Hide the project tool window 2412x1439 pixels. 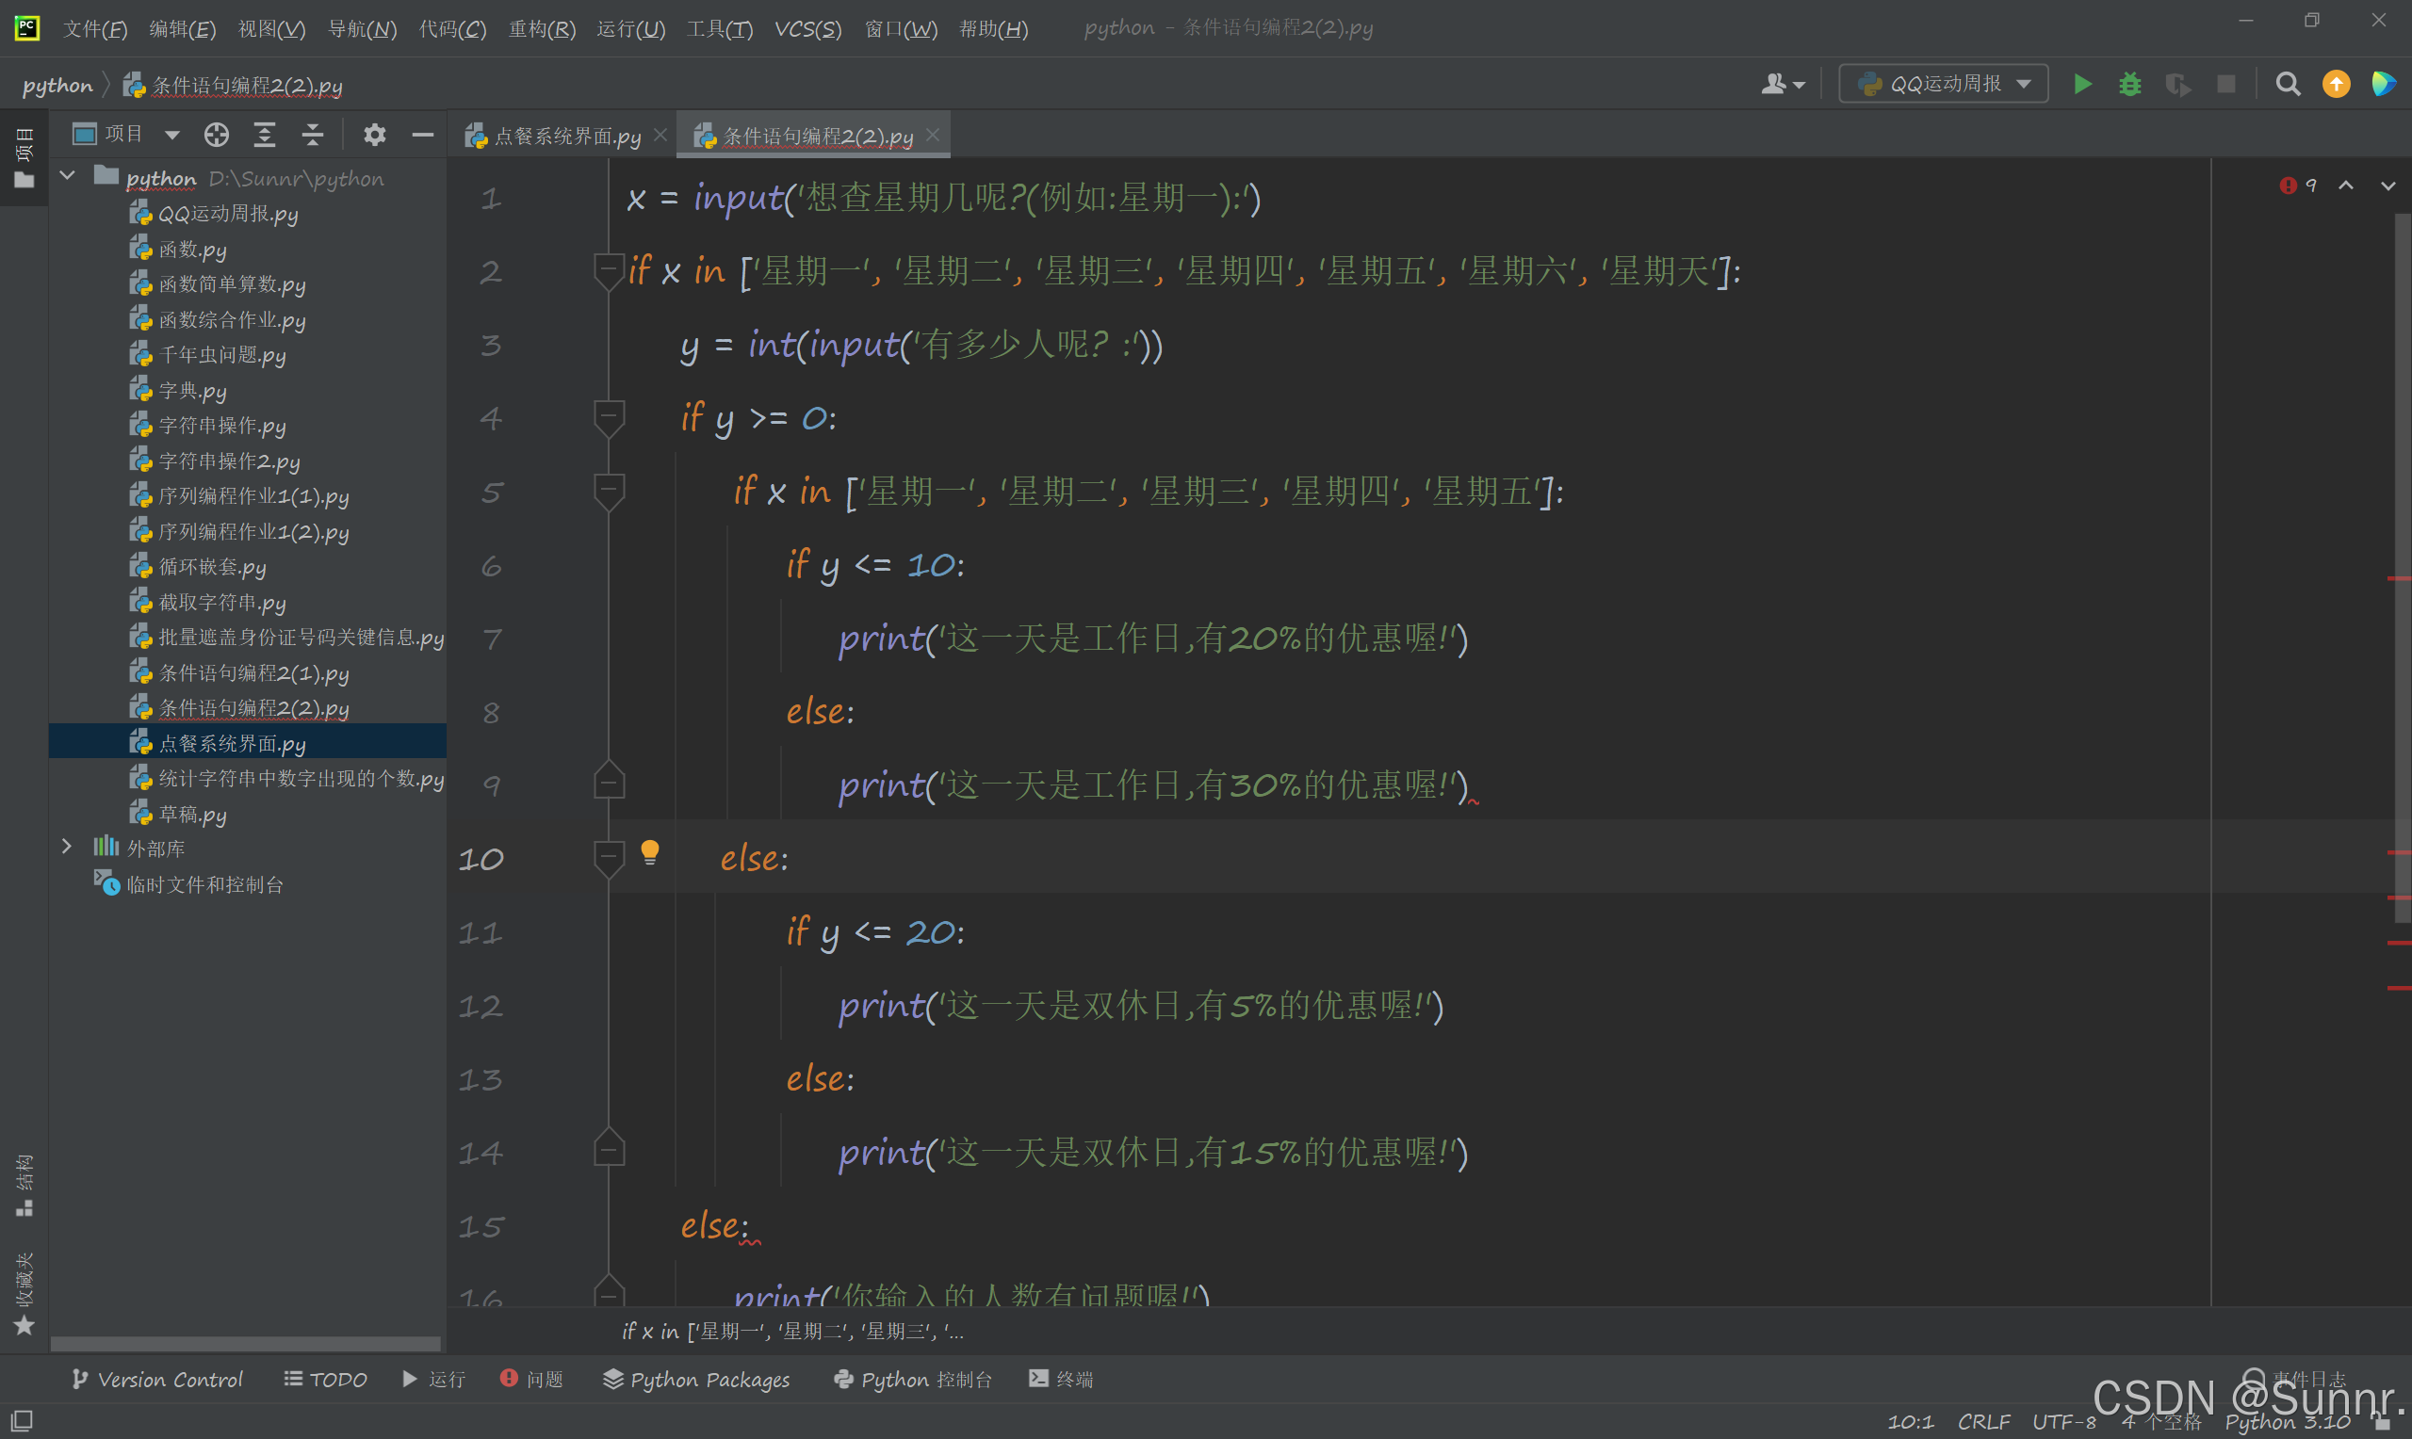423,135
